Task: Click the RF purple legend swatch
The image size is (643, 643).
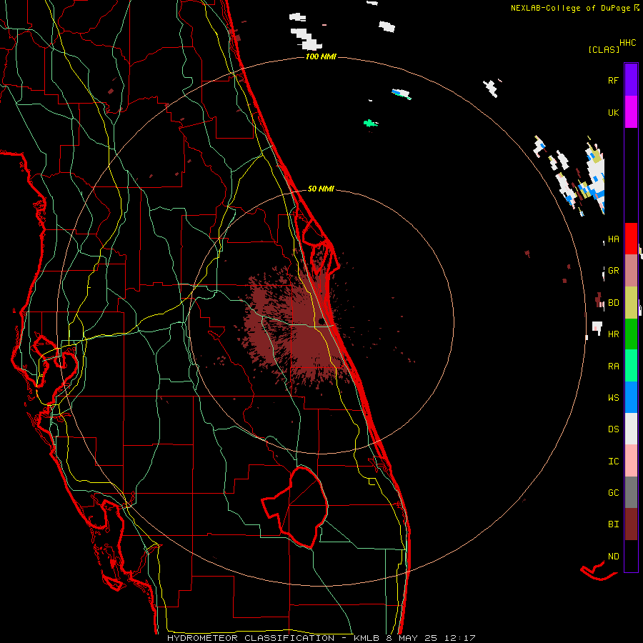Action: tap(631, 80)
